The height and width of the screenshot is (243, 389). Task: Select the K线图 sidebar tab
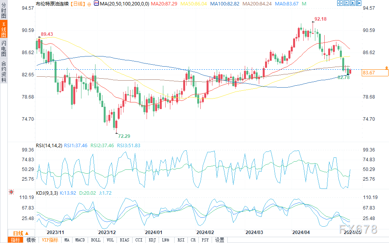[x=4, y=29]
